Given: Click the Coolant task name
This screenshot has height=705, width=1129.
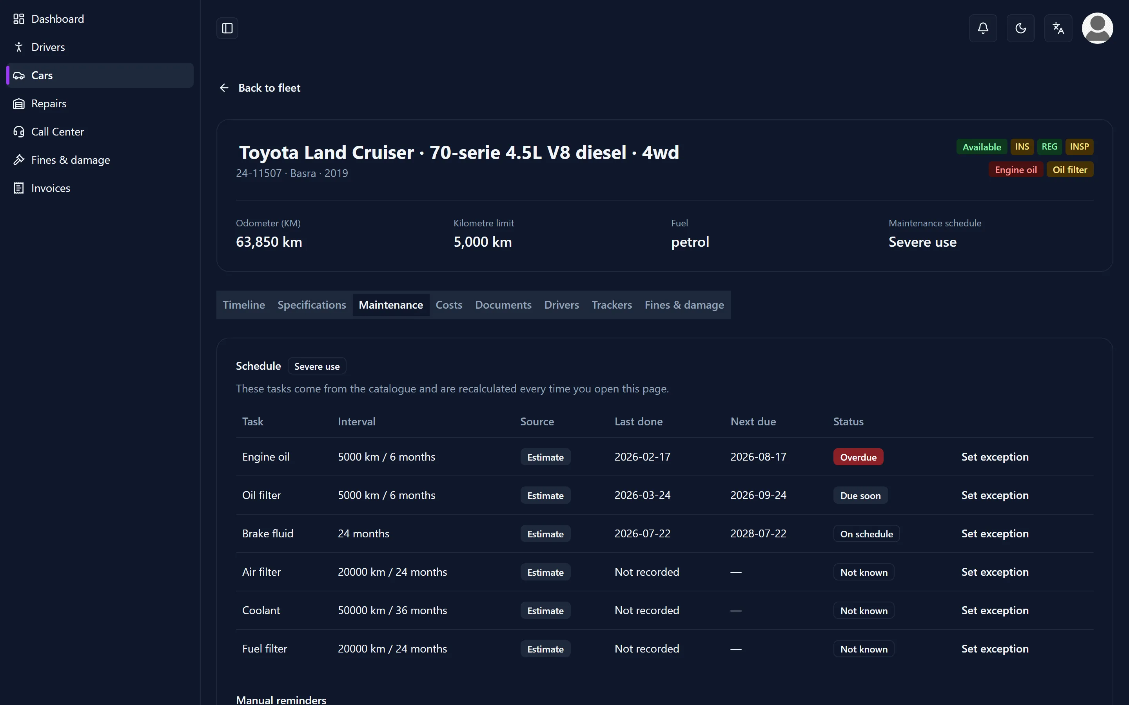Looking at the screenshot, I should pos(261,610).
